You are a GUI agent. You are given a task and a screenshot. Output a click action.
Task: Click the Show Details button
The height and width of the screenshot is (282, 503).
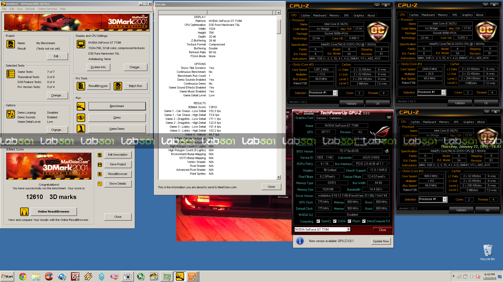coord(118,184)
